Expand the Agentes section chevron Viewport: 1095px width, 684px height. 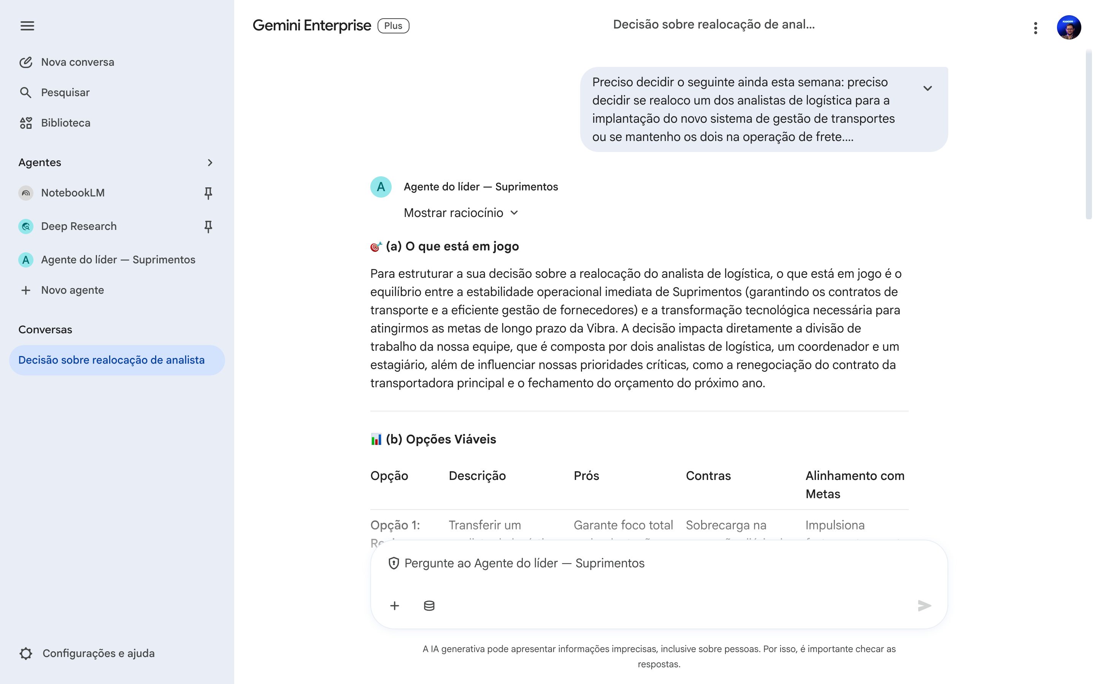[209, 162]
